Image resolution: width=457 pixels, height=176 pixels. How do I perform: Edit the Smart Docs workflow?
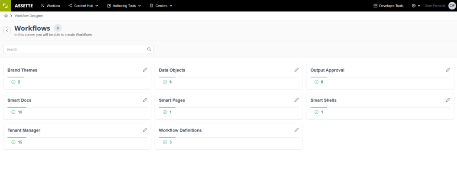pos(145,100)
